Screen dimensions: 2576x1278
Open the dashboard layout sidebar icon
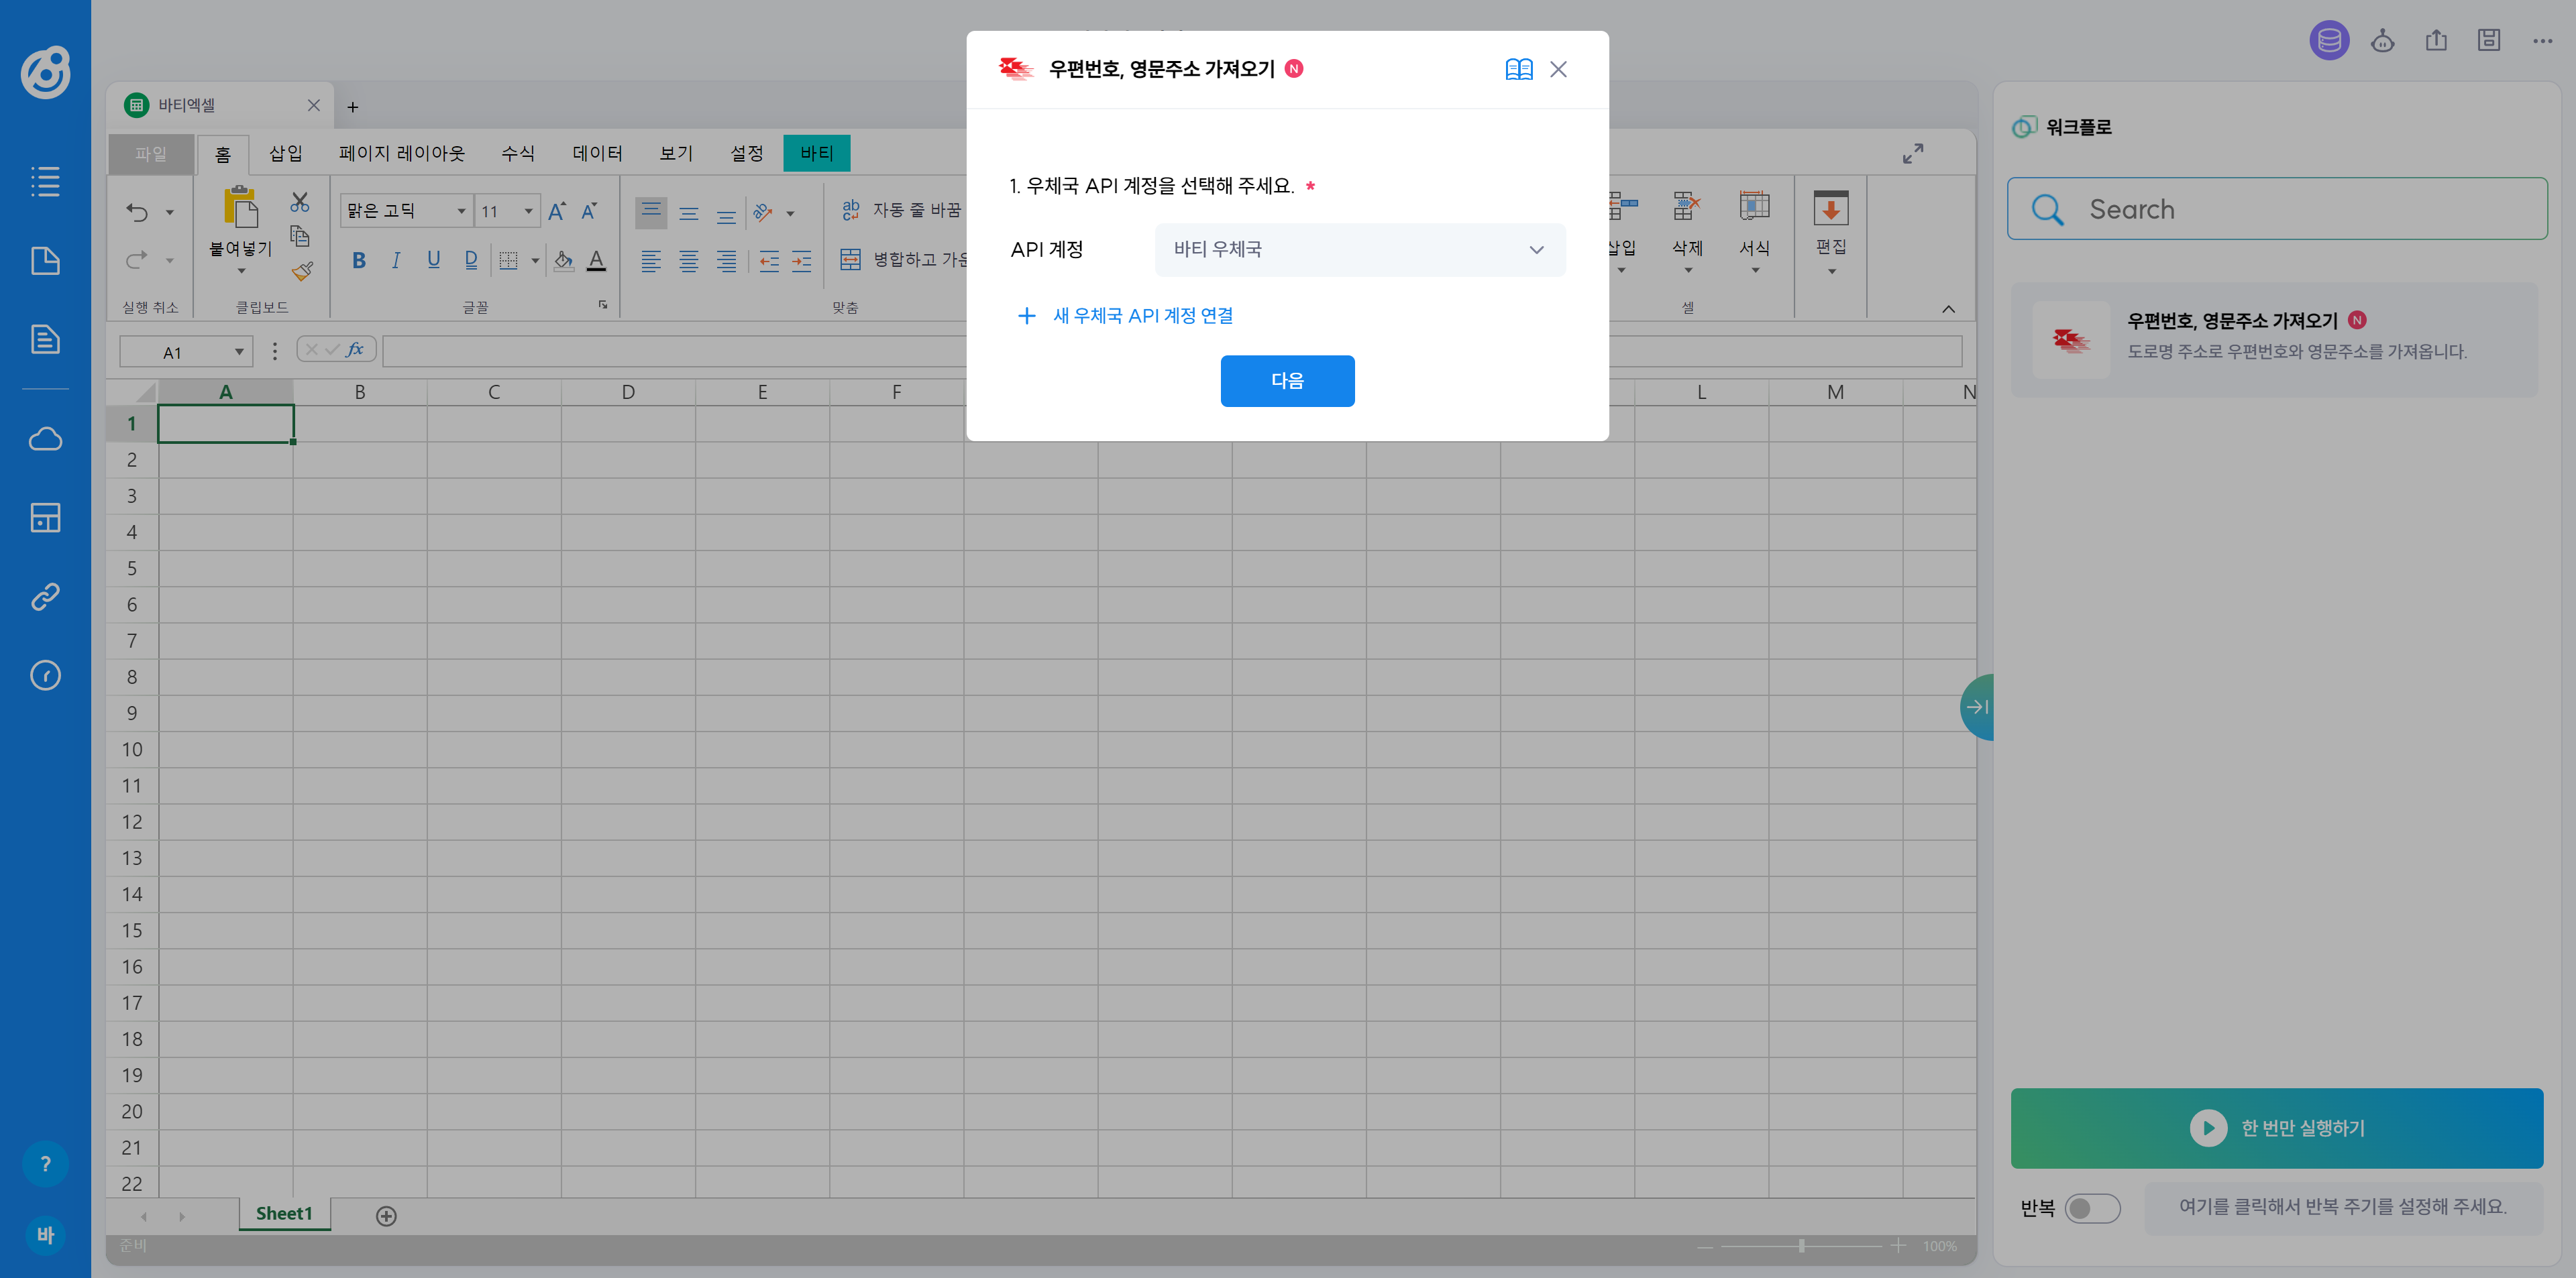(x=45, y=518)
